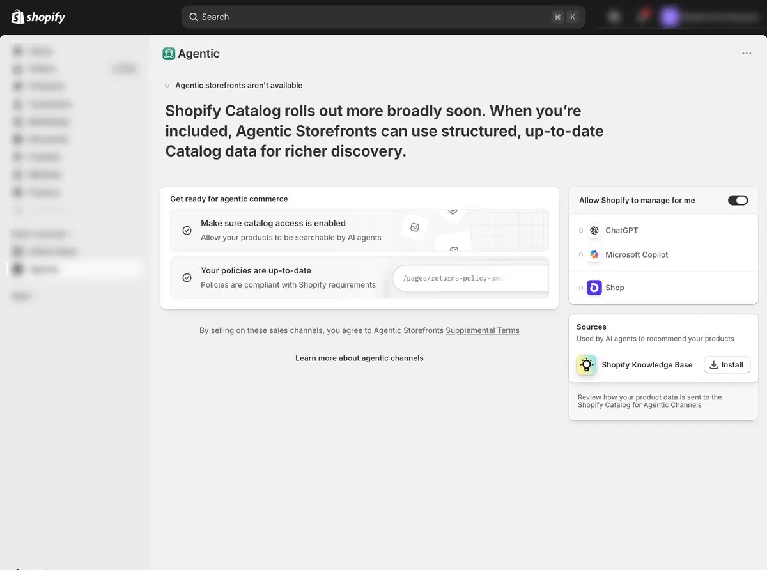Select the Shop channel label

[x=615, y=288]
